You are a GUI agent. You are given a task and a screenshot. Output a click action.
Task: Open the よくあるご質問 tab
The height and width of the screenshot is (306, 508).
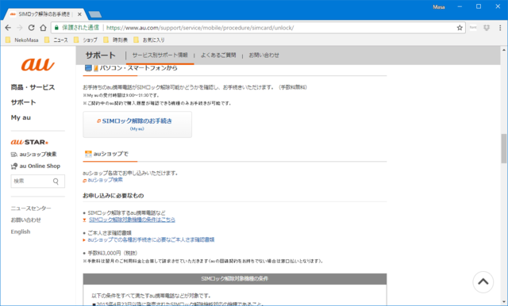point(218,55)
